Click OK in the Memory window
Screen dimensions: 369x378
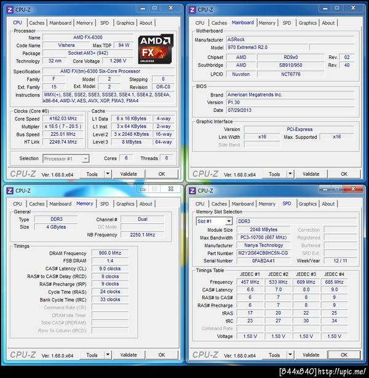click(162, 355)
